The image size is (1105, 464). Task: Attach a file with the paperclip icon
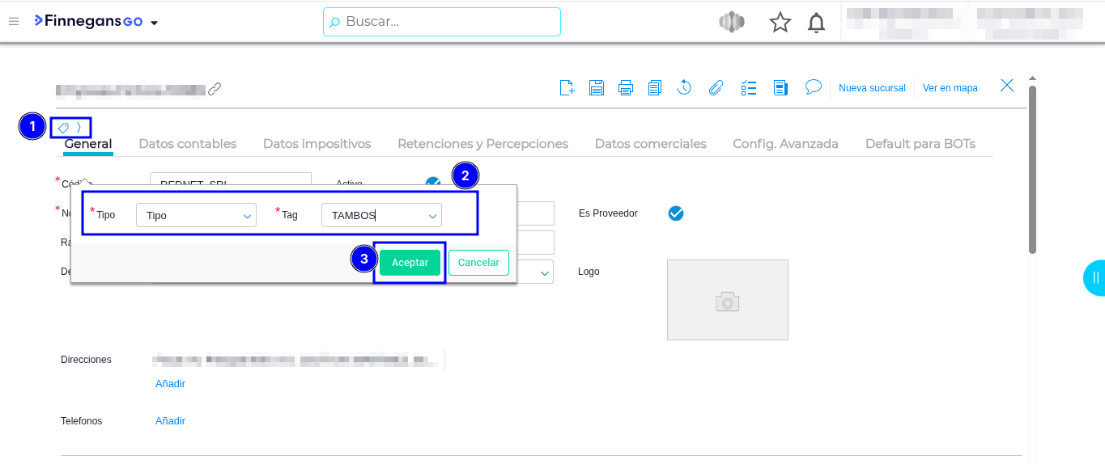pyautogui.click(x=716, y=87)
